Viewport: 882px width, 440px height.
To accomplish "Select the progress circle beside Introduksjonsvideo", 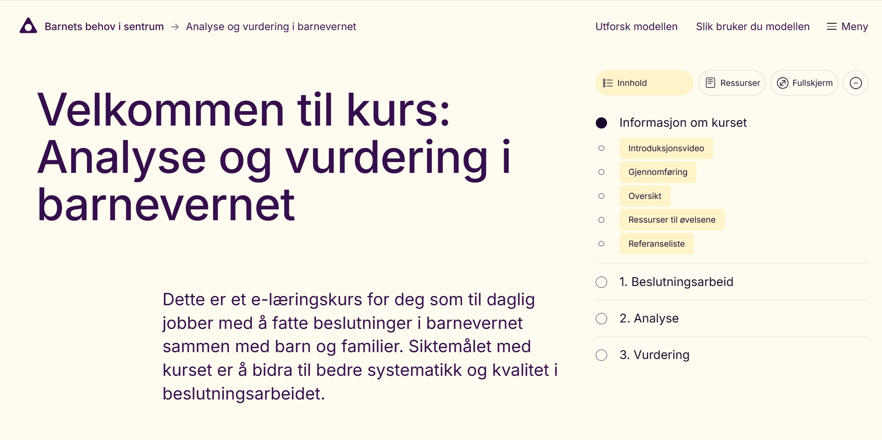I will 602,148.
